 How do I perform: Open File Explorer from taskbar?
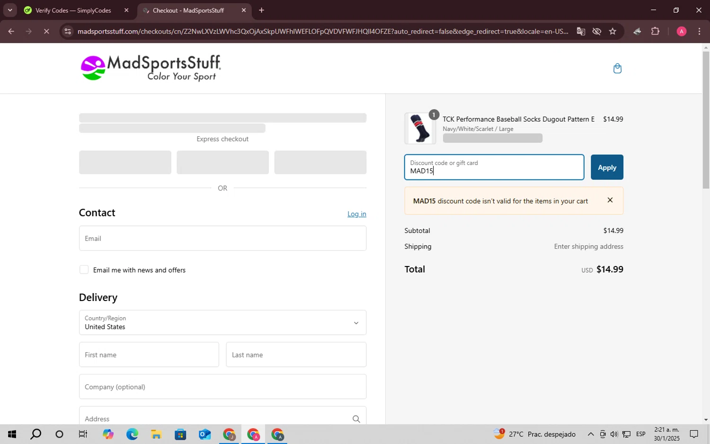(x=156, y=434)
